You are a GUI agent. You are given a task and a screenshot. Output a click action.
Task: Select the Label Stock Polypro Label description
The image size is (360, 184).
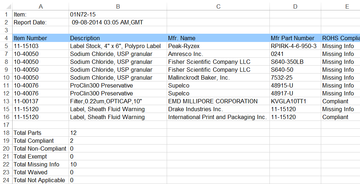pos(118,46)
